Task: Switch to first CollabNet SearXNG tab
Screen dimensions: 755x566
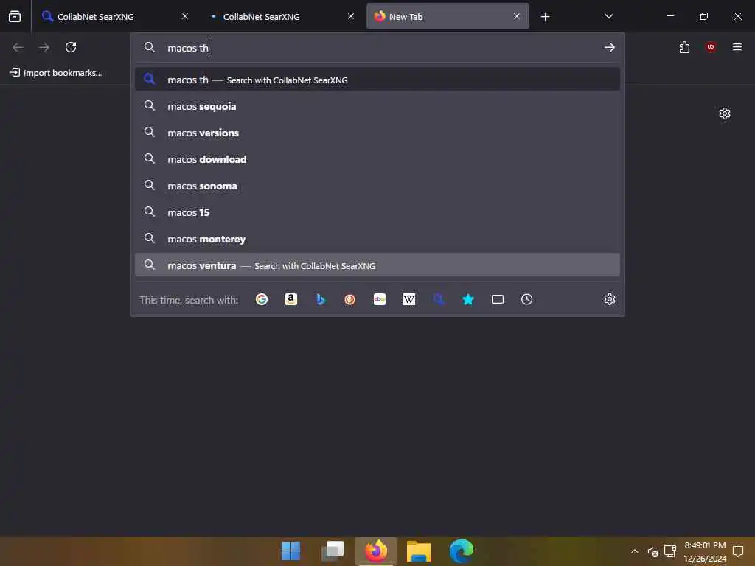Action: pos(114,16)
